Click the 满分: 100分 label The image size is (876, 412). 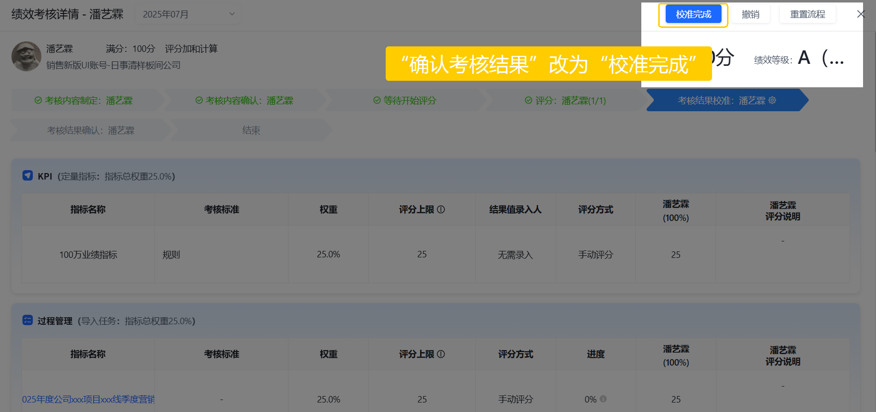coord(131,49)
